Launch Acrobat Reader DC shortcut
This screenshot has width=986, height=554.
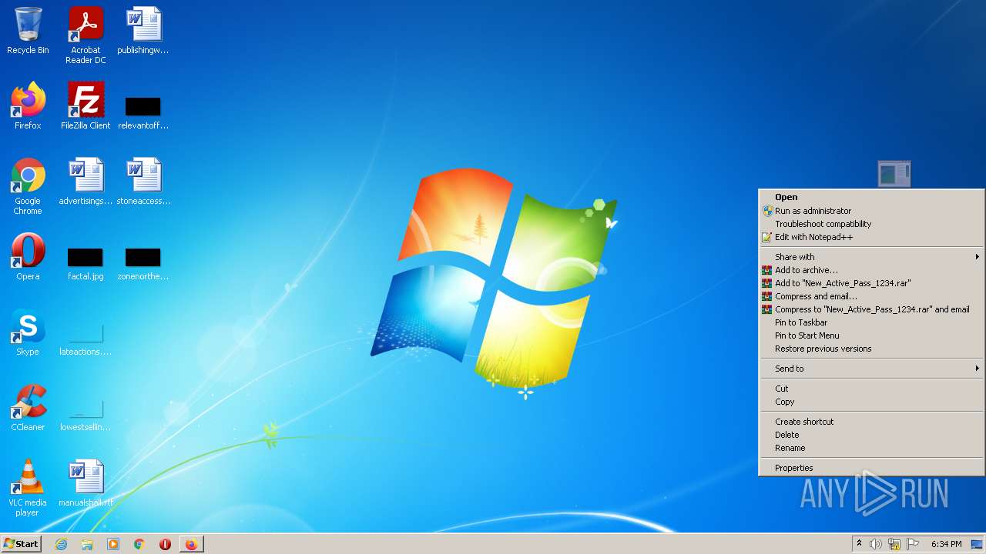pos(86,35)
